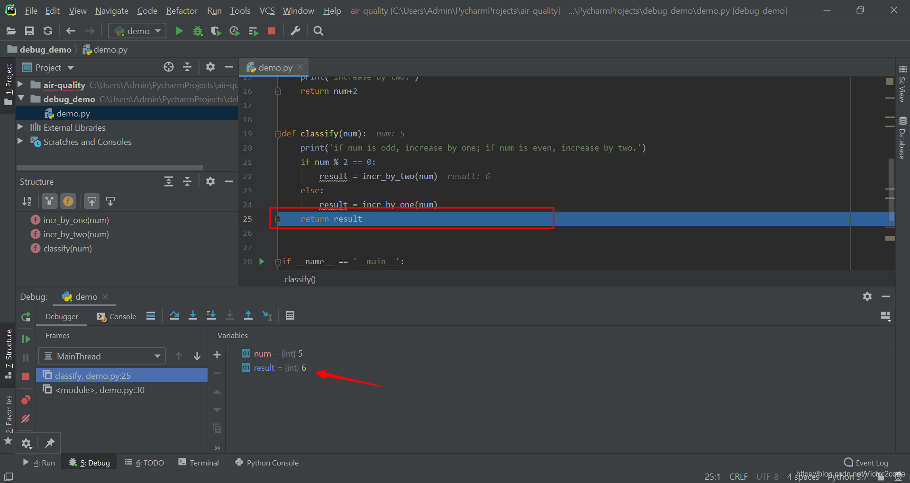
Task: Open Evaluate Expression calculator icon
Action: pos(290,315)
